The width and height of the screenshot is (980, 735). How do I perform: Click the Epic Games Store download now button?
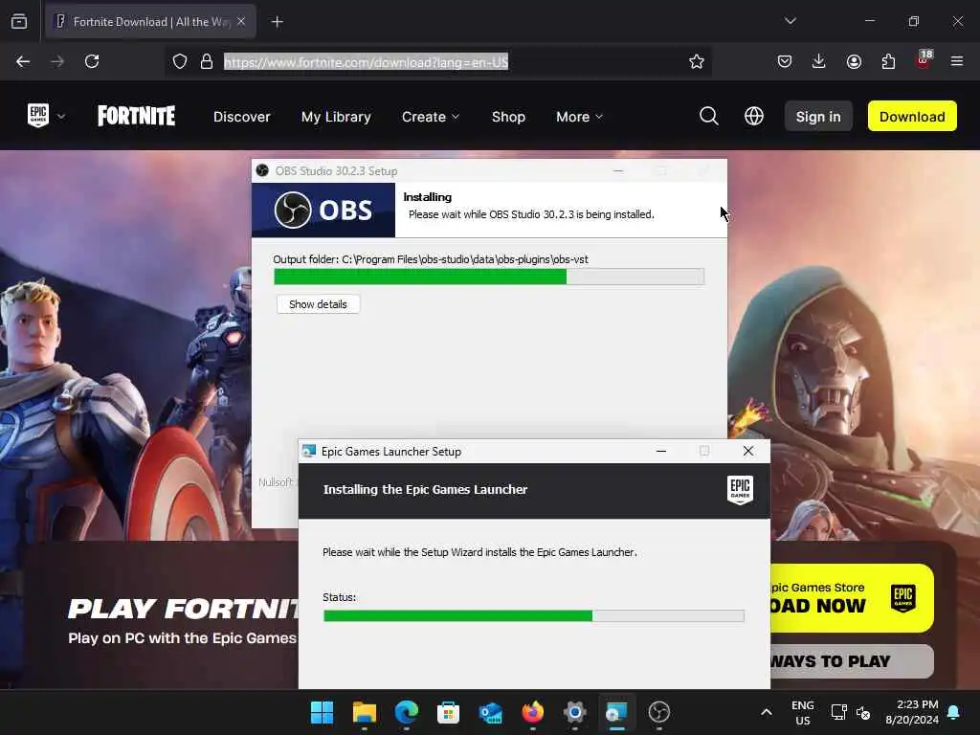(x=852, y=598)
